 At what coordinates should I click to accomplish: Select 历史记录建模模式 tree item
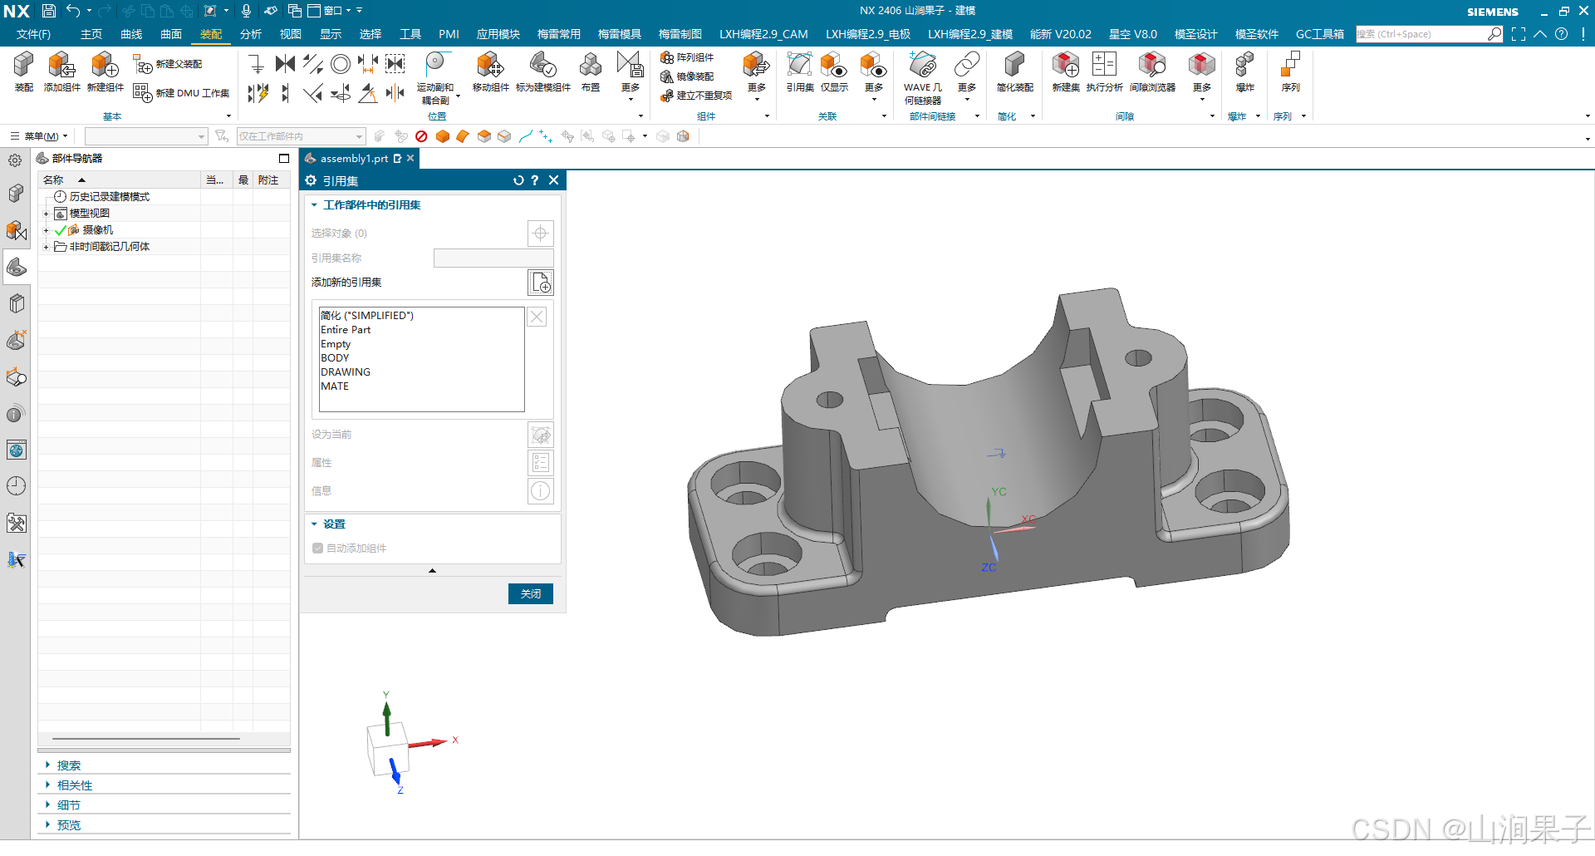pyautogui.click(x=109, y=197)
